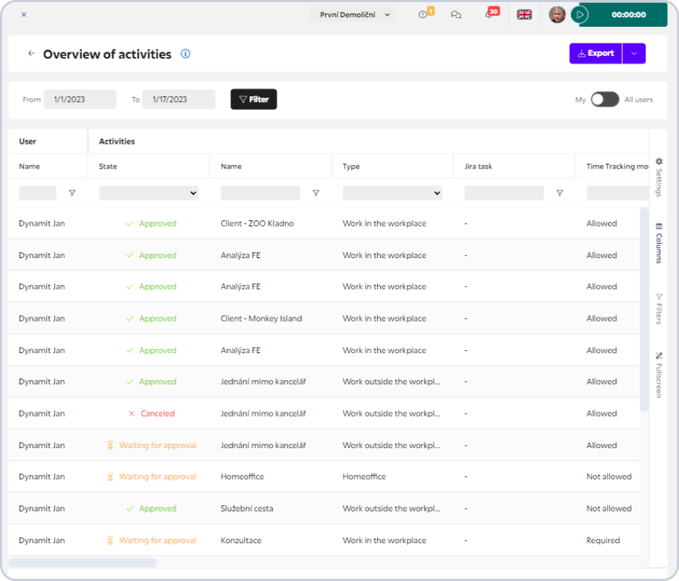679x581 pixels.
Task: Sort by State column header
Action: tap(108, 167)
